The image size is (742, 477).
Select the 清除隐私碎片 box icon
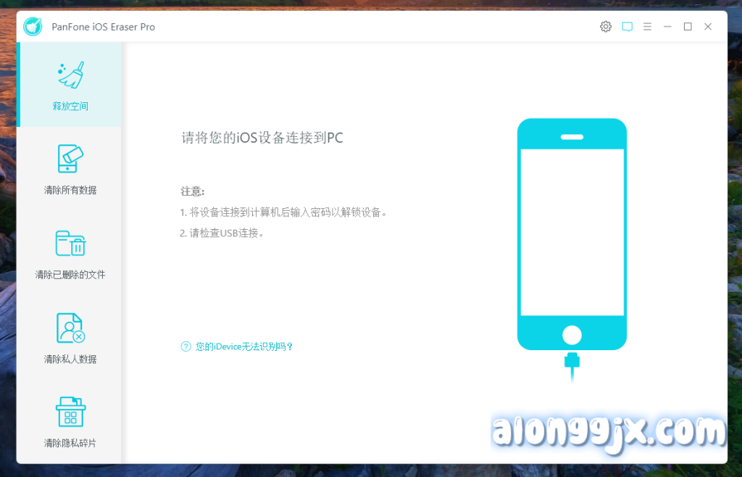point(70,412)
